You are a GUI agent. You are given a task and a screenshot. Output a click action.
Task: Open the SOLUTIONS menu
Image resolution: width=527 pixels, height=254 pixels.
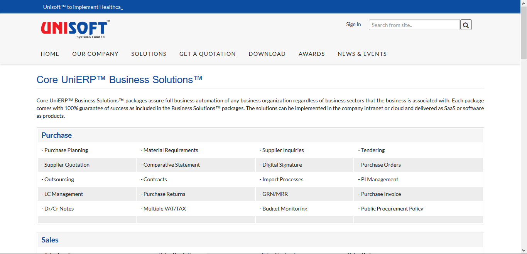[x=149, y=54]
